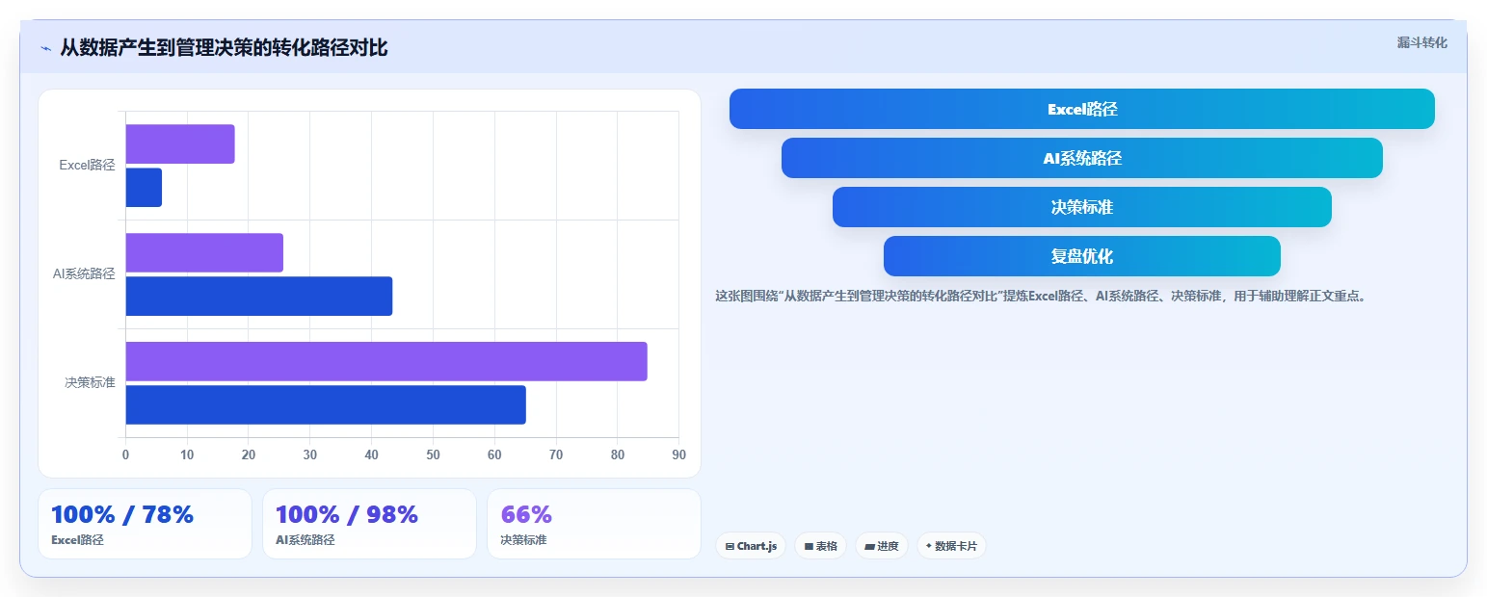
Task: Click the 进度 tag pill
Action: [882, 546]
